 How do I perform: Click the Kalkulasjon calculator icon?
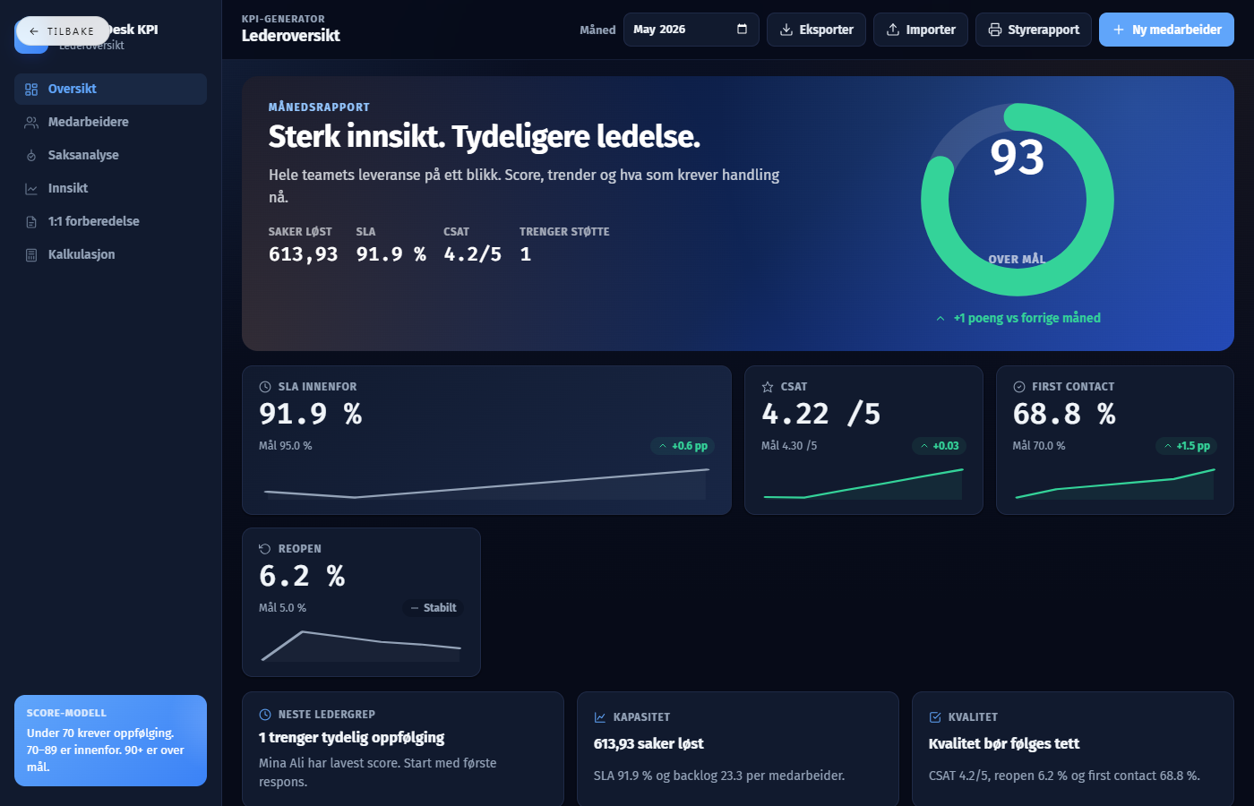tap(31, 254)
